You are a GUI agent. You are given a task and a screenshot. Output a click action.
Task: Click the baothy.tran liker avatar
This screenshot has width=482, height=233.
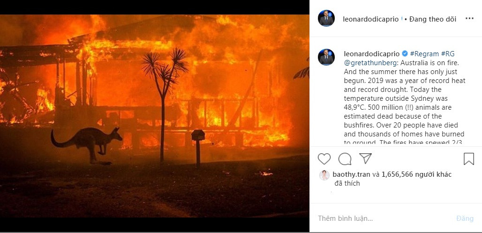324,175
